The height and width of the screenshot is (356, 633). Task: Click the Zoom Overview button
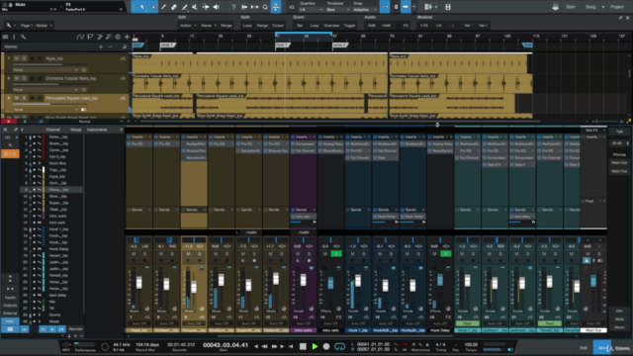tap(331, 26)
